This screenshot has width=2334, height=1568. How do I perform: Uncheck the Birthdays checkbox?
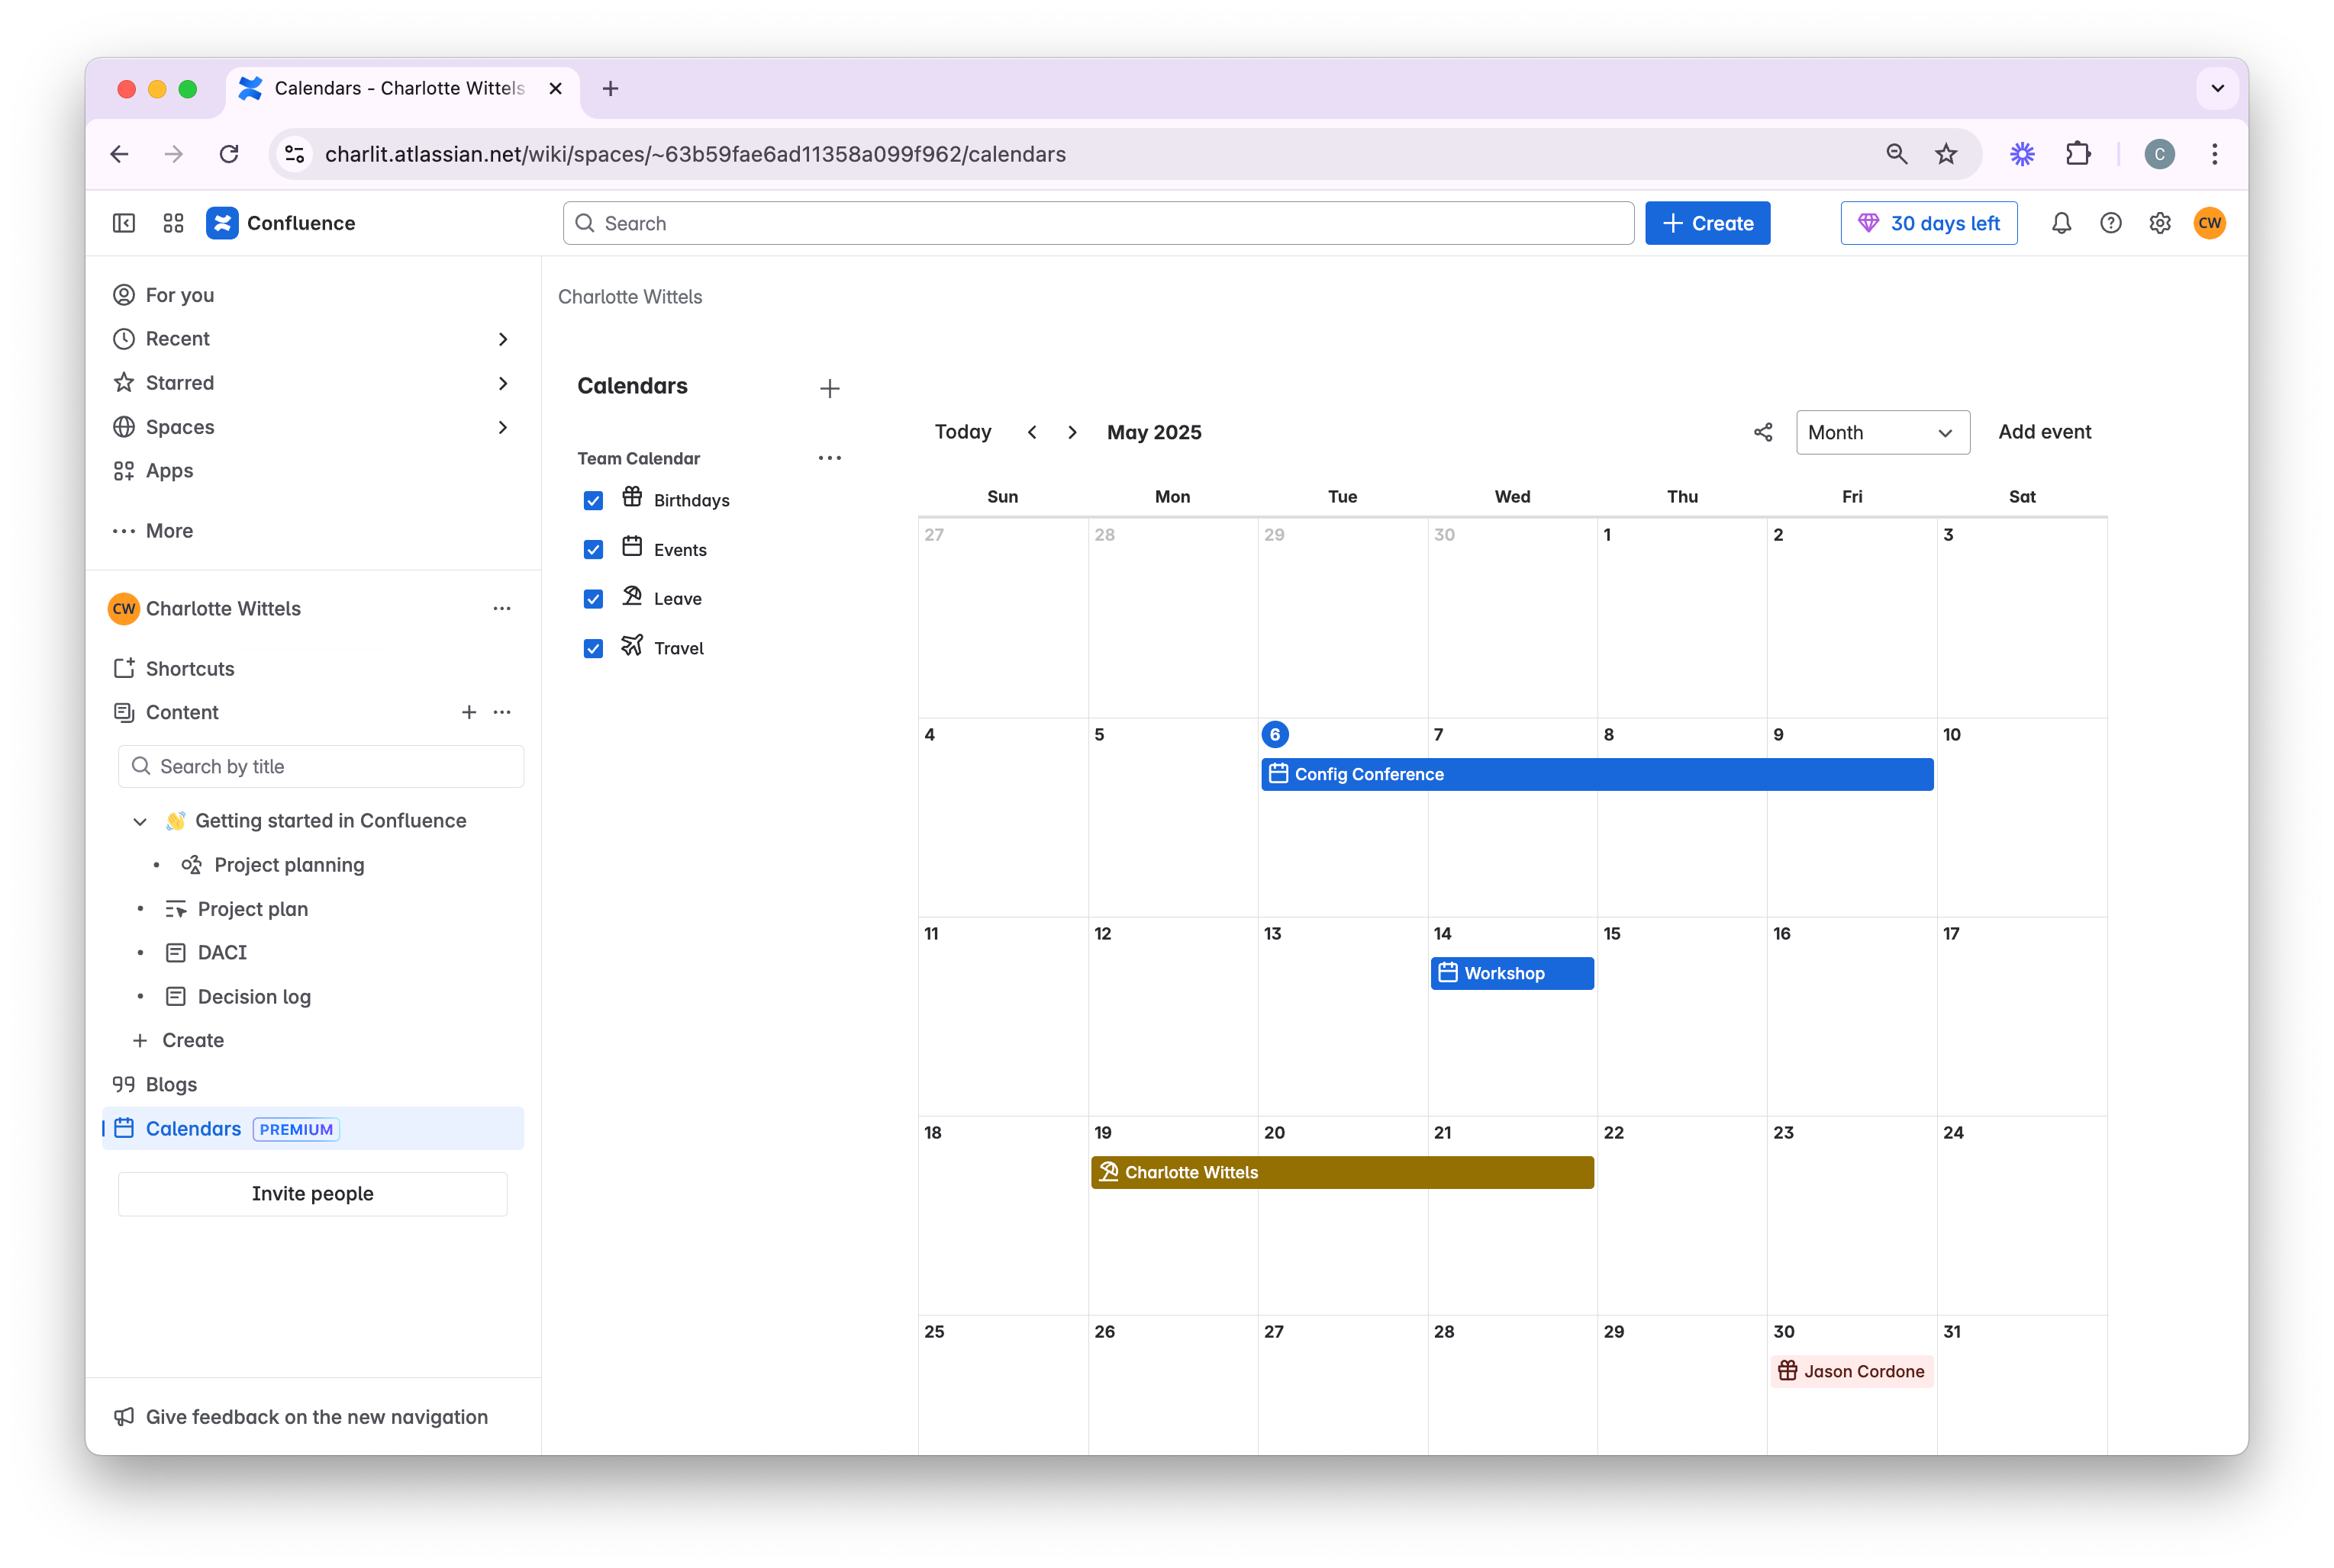594,500
